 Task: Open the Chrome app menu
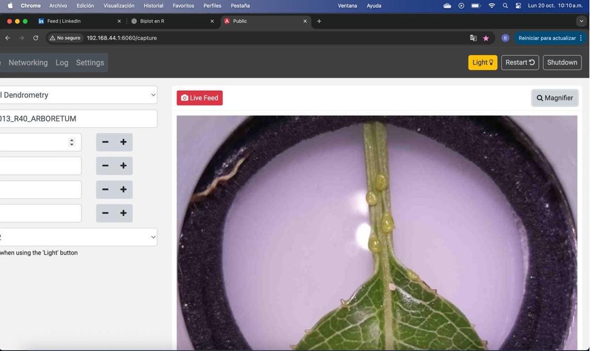pos(30,6)
